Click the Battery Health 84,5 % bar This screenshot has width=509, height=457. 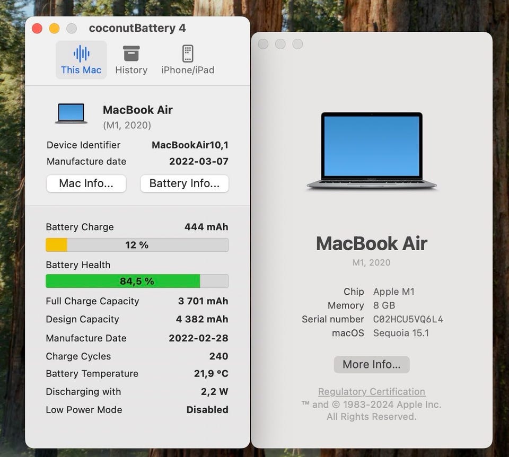137,281
